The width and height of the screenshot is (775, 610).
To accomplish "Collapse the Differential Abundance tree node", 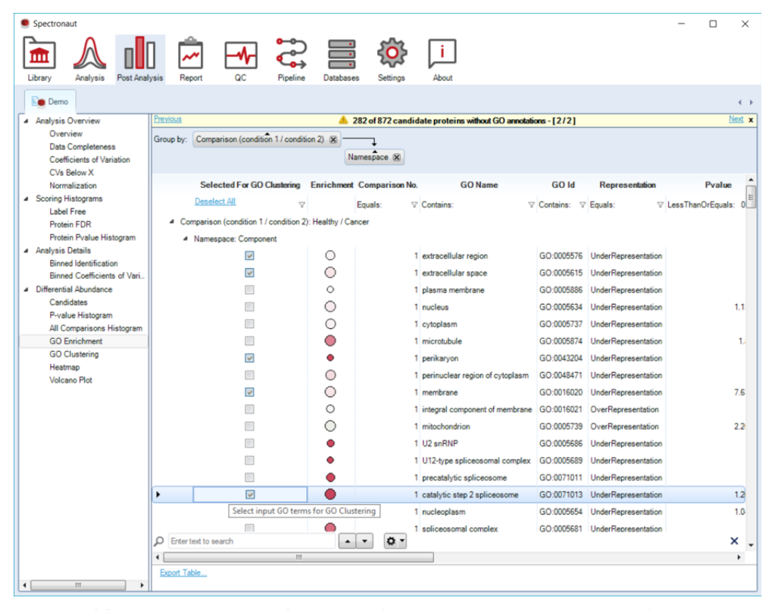I will pyautogui.click(x=27, y=289).
